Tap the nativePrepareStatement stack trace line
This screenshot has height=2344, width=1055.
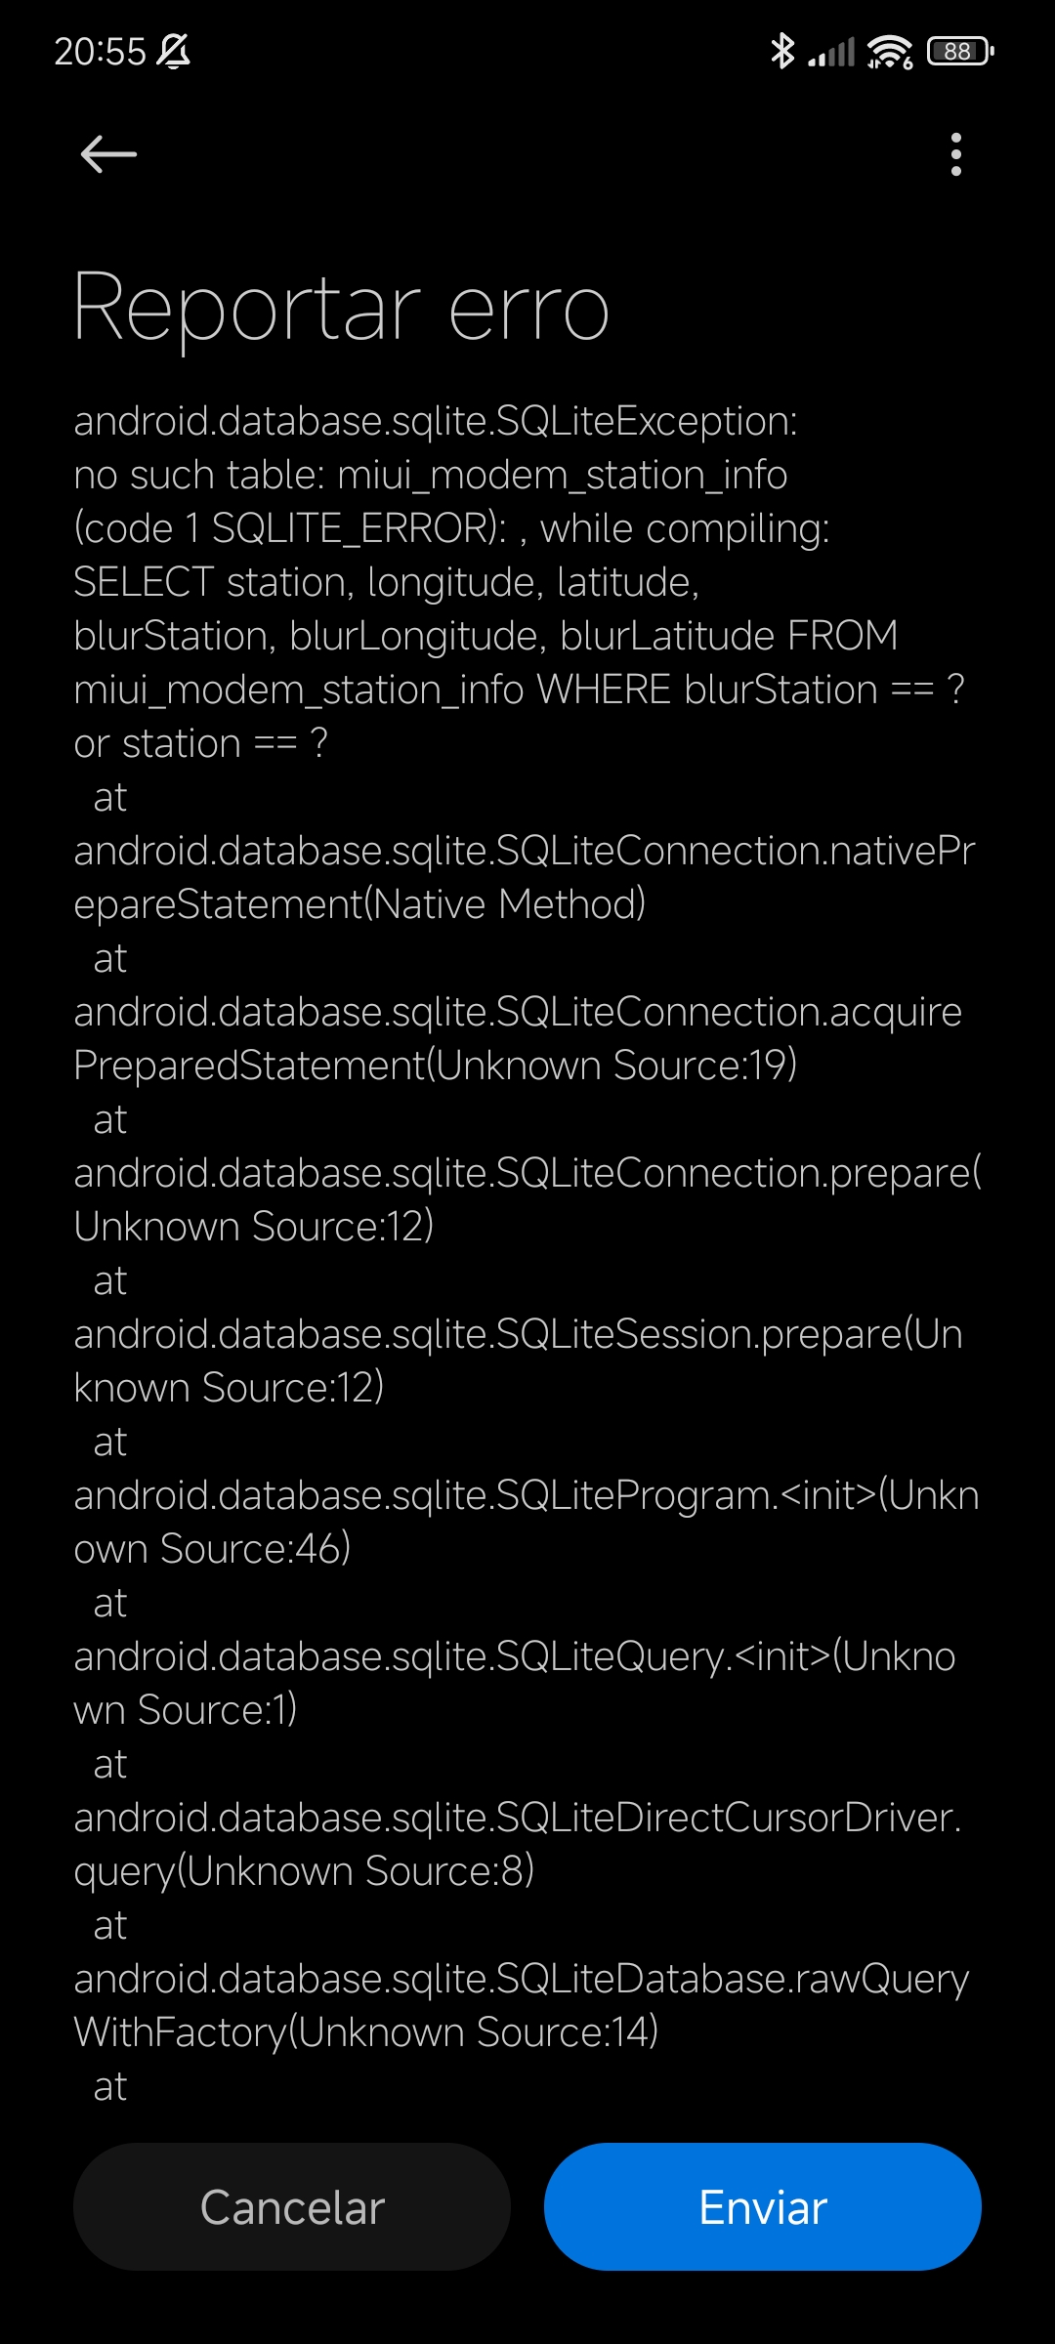525,877
